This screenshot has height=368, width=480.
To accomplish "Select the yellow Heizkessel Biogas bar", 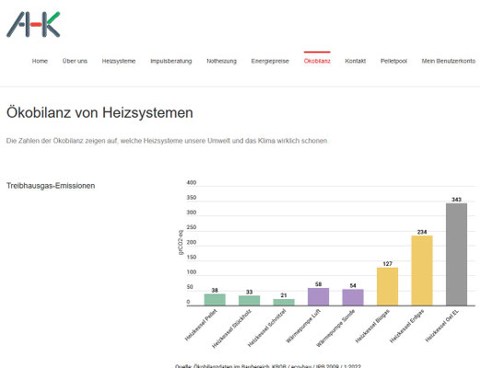I will pos(387,286).
